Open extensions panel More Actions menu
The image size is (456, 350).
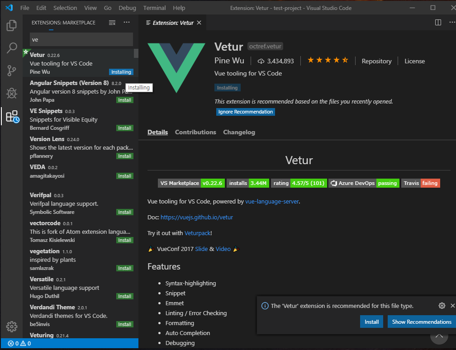point(127,23)
